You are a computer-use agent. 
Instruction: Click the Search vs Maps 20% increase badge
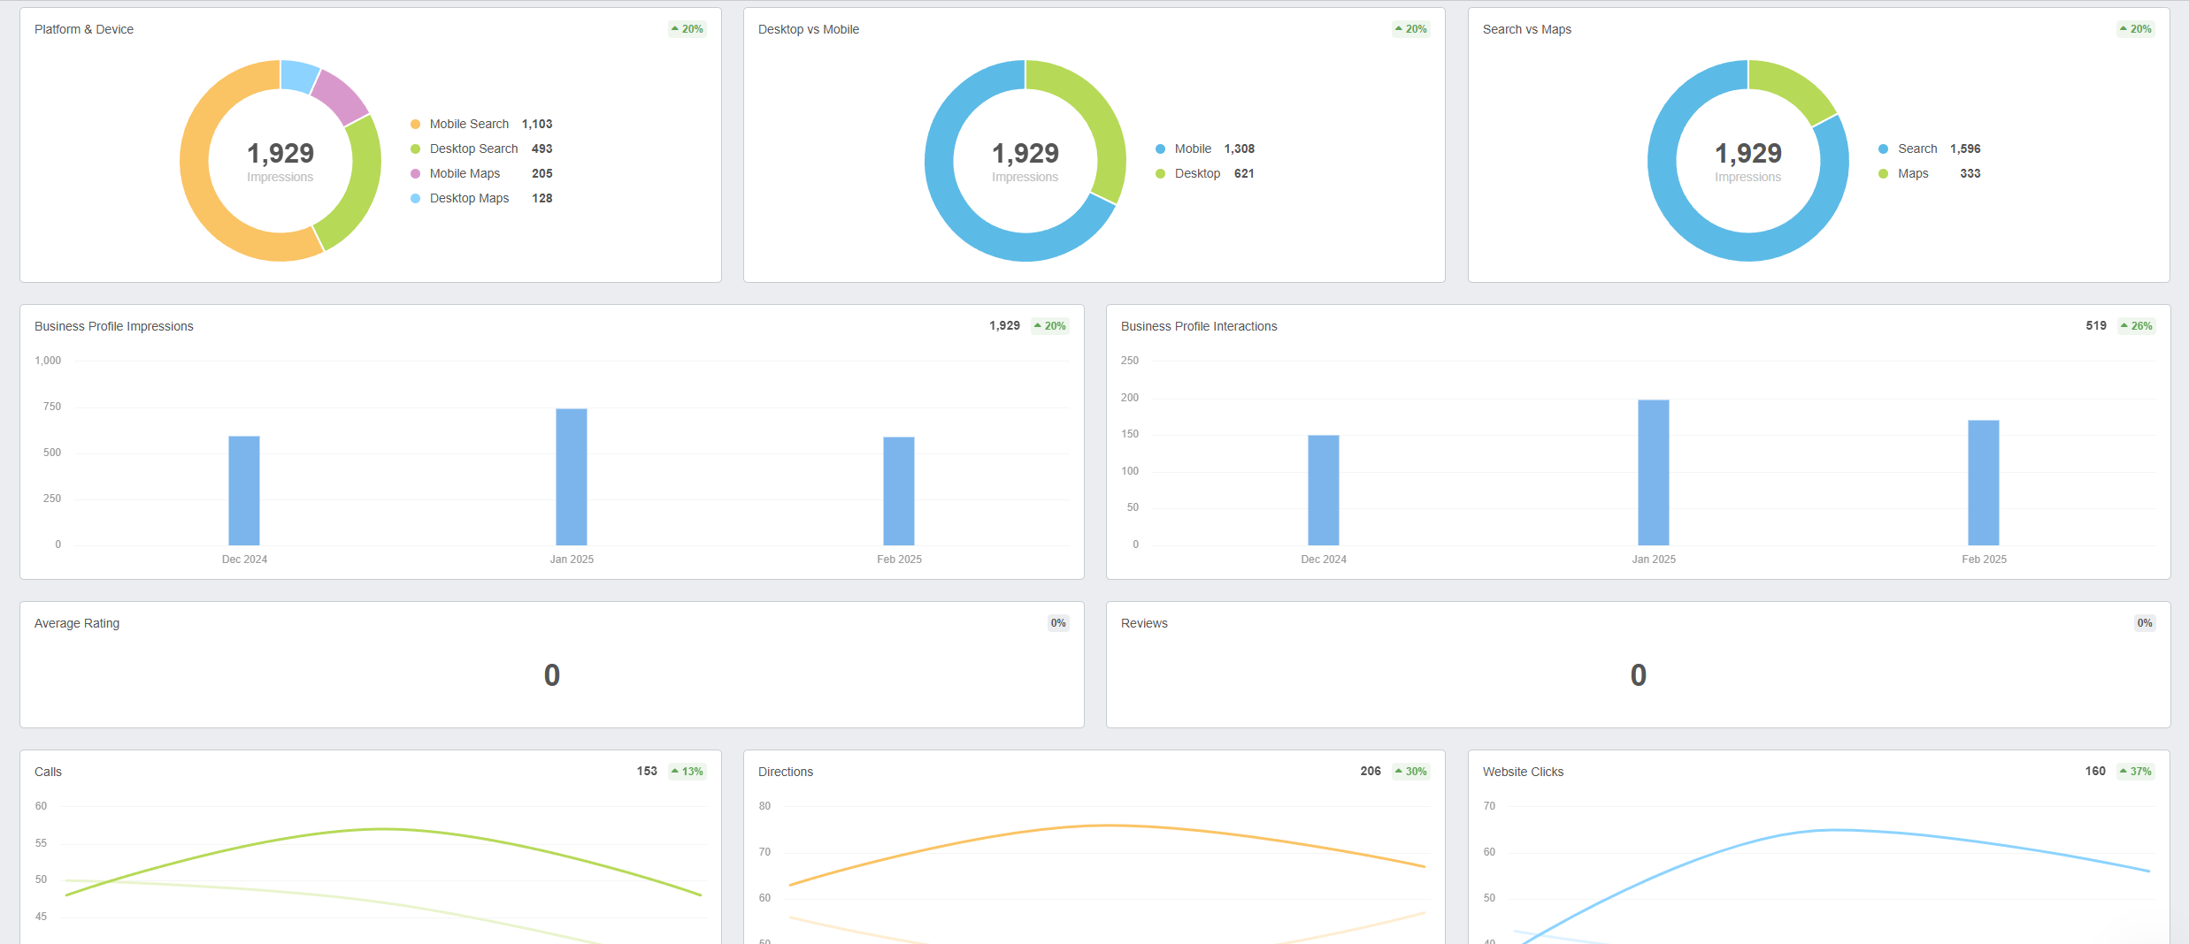coord(2136,29)
